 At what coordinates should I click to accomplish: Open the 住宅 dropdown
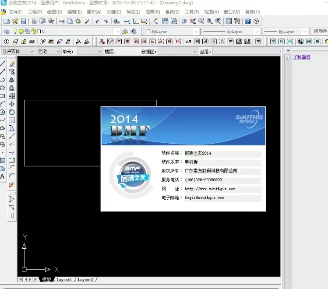click(49, 51)
